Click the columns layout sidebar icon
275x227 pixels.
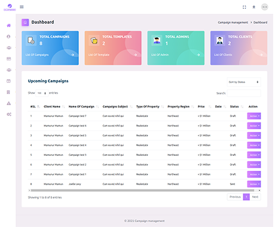(x=8, y=81)
